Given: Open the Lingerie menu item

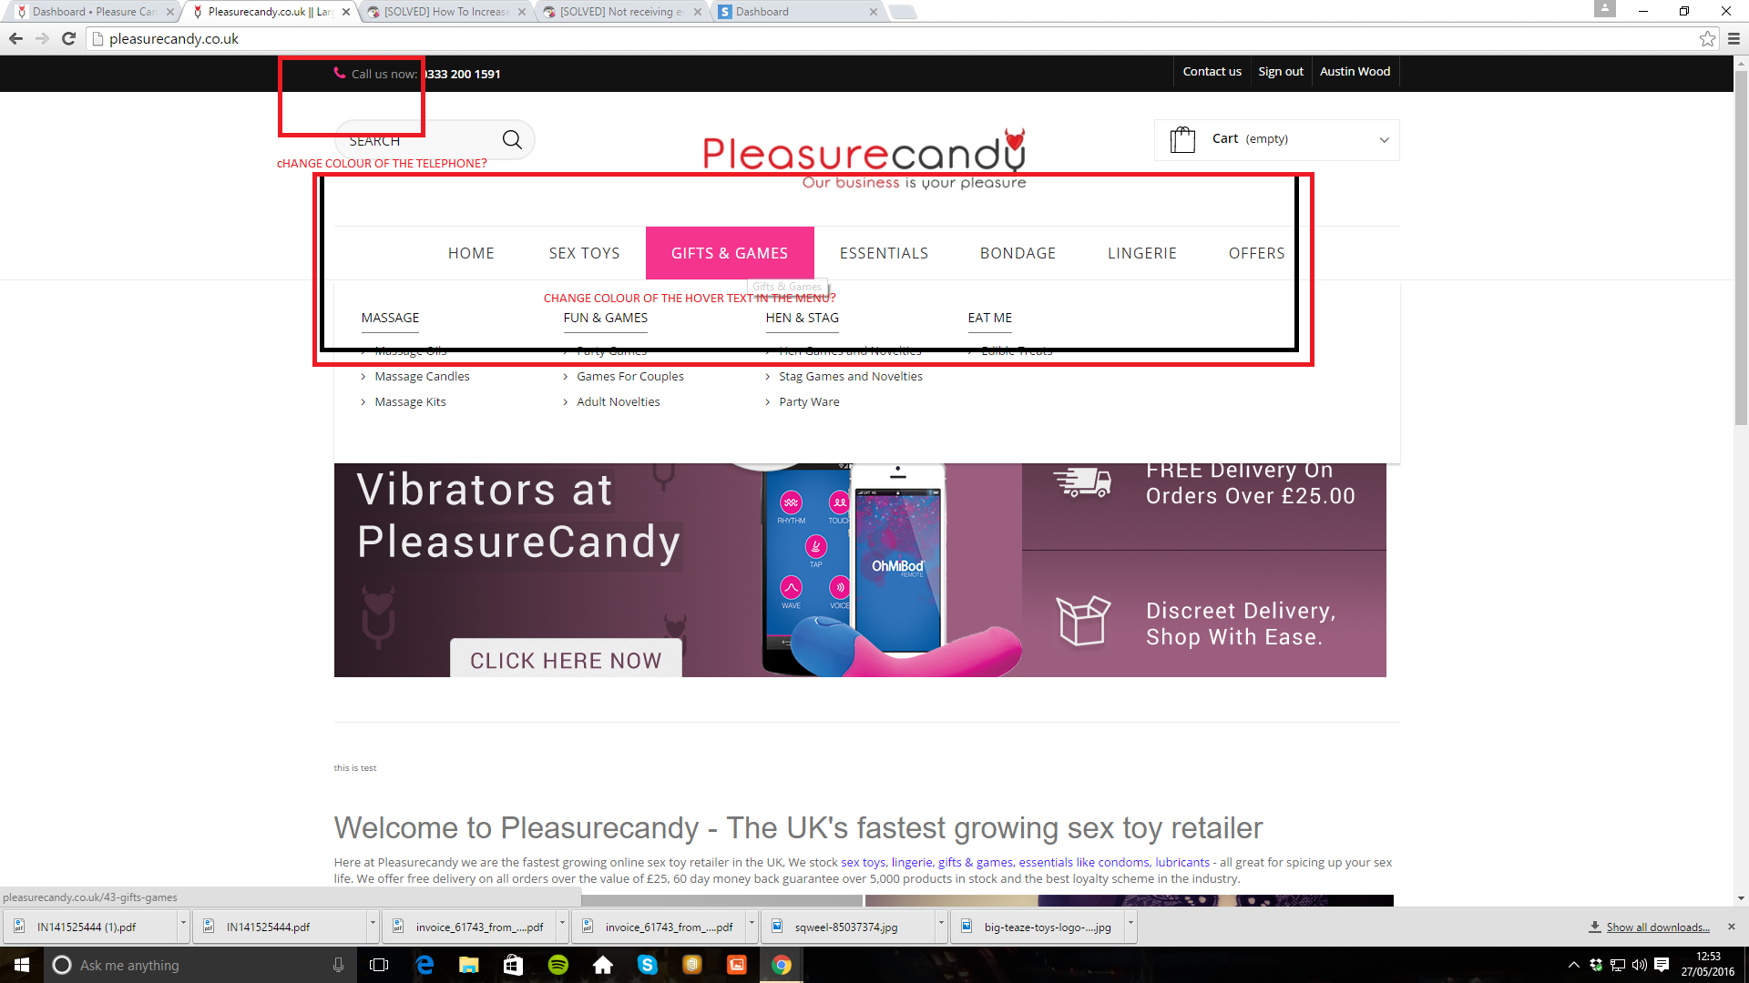Looking at the screenshot, I should click(x=1141, y=253).
